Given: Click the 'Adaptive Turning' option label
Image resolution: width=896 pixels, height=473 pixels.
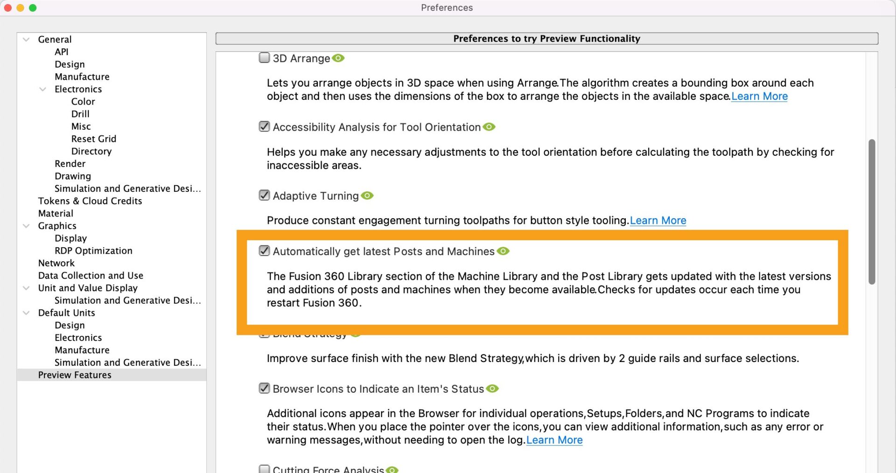Looking at the screenshot, I should click(315, 195).
